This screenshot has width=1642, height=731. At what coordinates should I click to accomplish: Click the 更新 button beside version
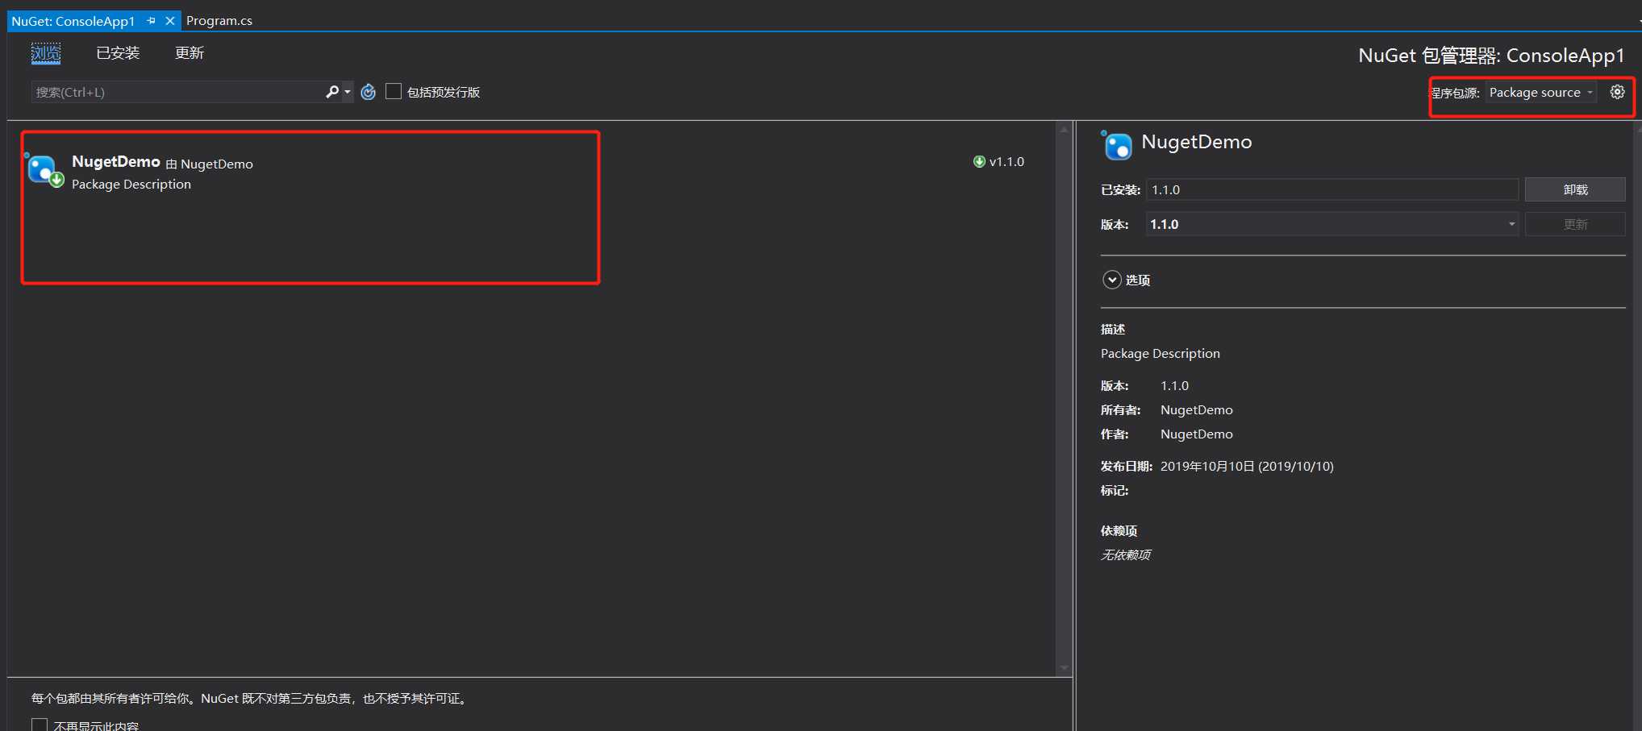1575,224
